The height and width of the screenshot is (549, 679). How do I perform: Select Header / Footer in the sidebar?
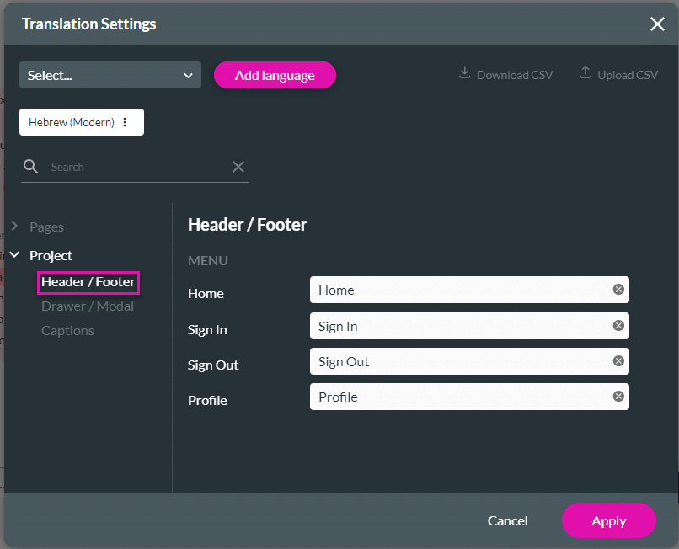click(88, 283)
